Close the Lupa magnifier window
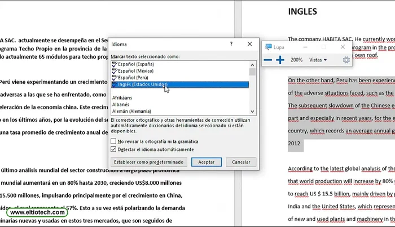The width and height of the screenshot is (395, 227). tap(343, 47)
